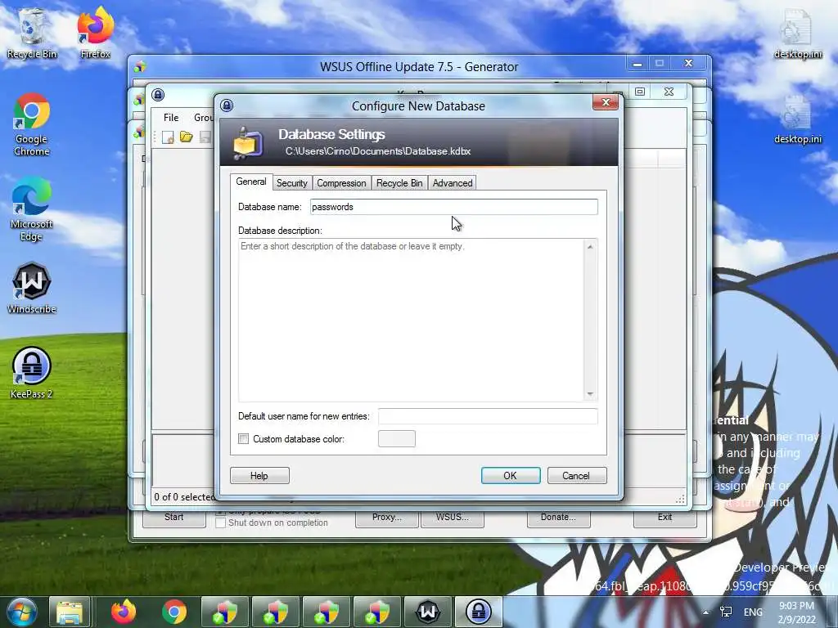The width and height of the screenshot is (838, 628).
Task: Toggle Shut down on completion in WSUS window
Action: click(x=220, y=523)
